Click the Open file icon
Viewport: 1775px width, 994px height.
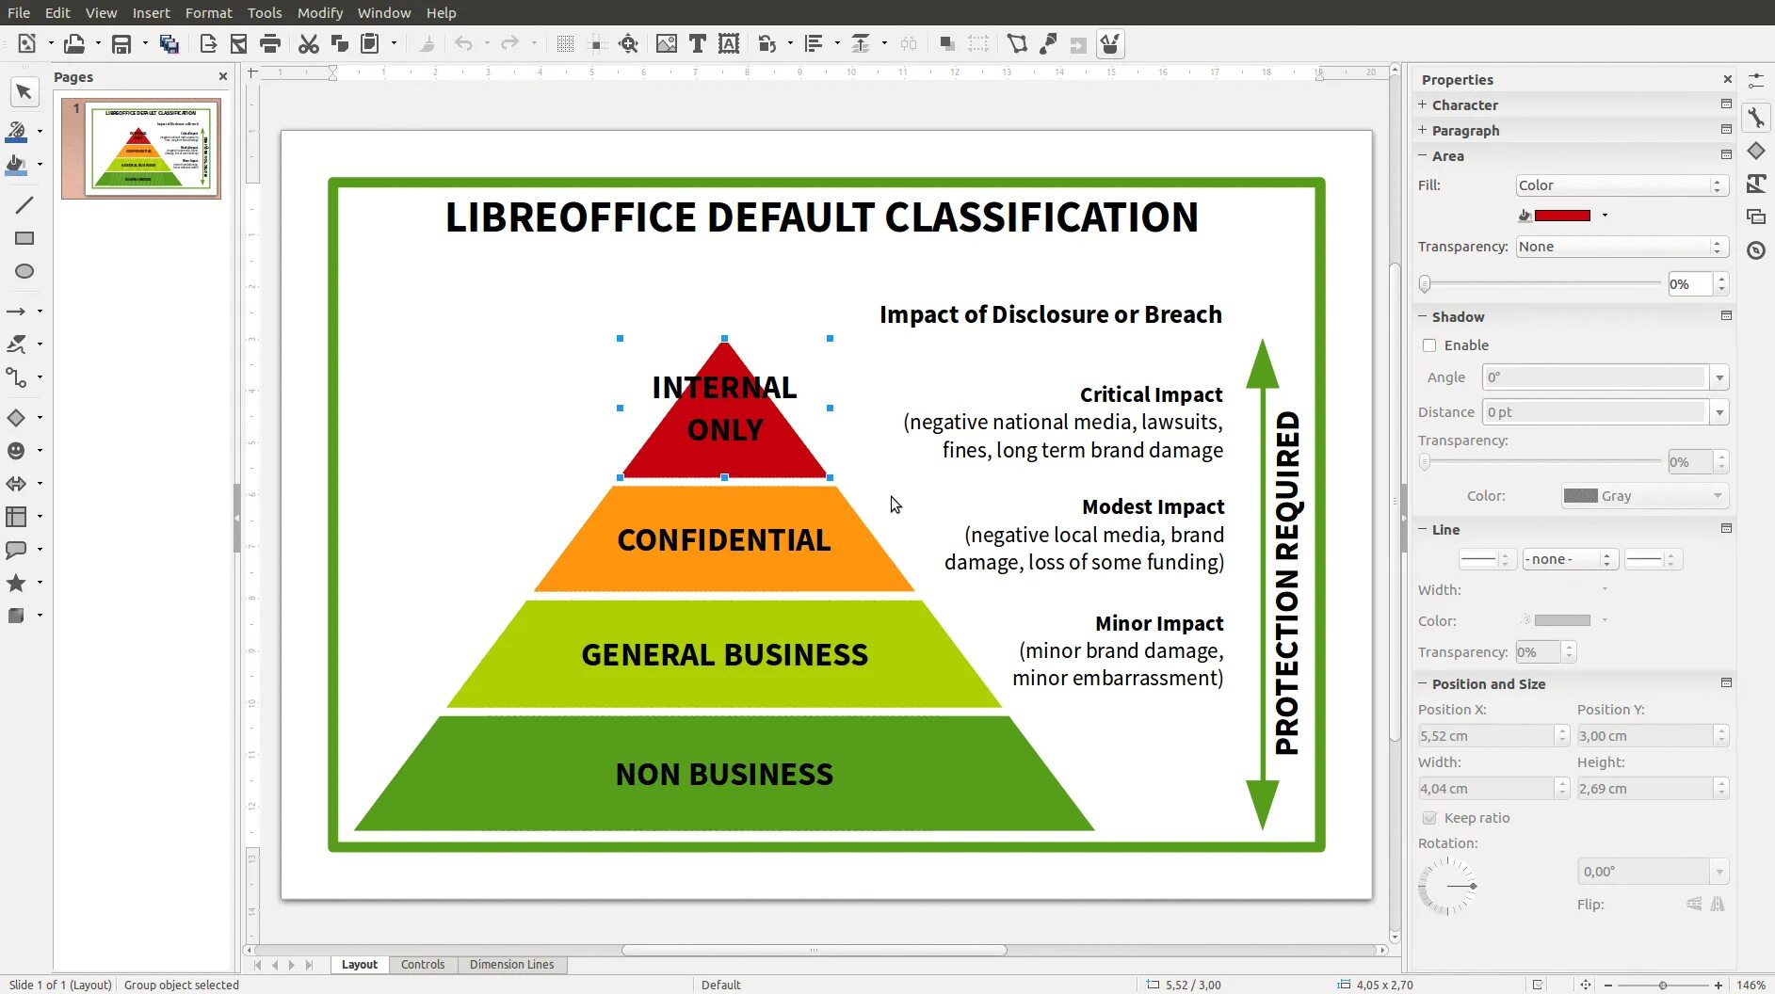pyautogui.click(x=74, y=43)
